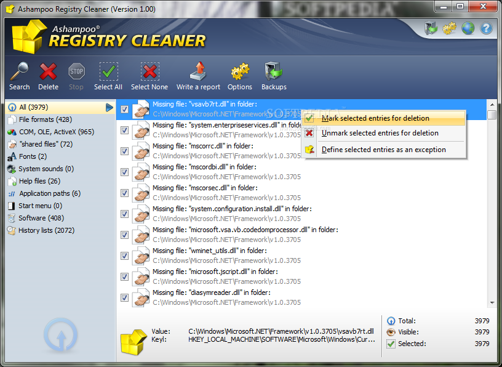Click the blue arrow next to All (3979)
The width and height of the screenshot is (502, 367).
pos(110,107)
